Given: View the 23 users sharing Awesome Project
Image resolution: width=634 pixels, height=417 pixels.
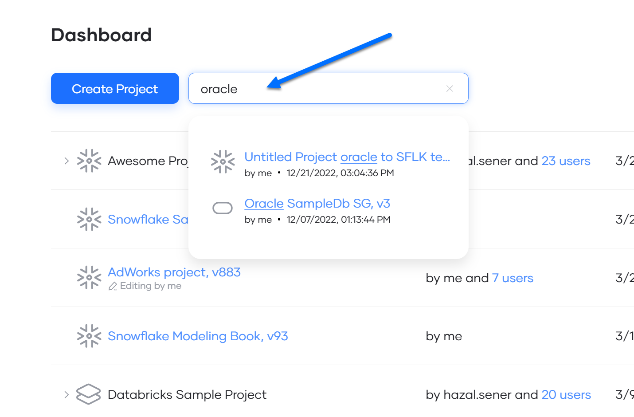Looking at the screenshot, I should [x=566, y=161].
